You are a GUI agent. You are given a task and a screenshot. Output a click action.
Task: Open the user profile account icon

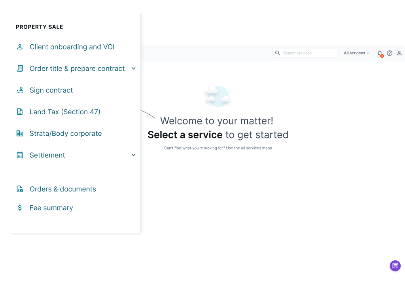click(399, 53)
